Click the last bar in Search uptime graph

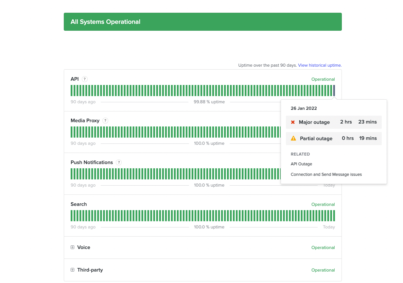coord(334,216)
